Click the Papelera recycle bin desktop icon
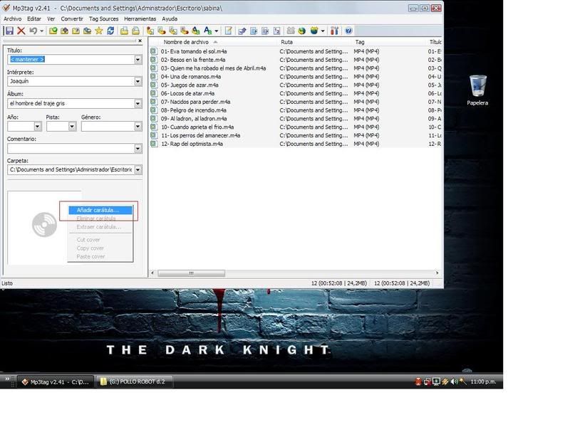Image resolution: width=570 pixels, height=427 pixels. 477,90
